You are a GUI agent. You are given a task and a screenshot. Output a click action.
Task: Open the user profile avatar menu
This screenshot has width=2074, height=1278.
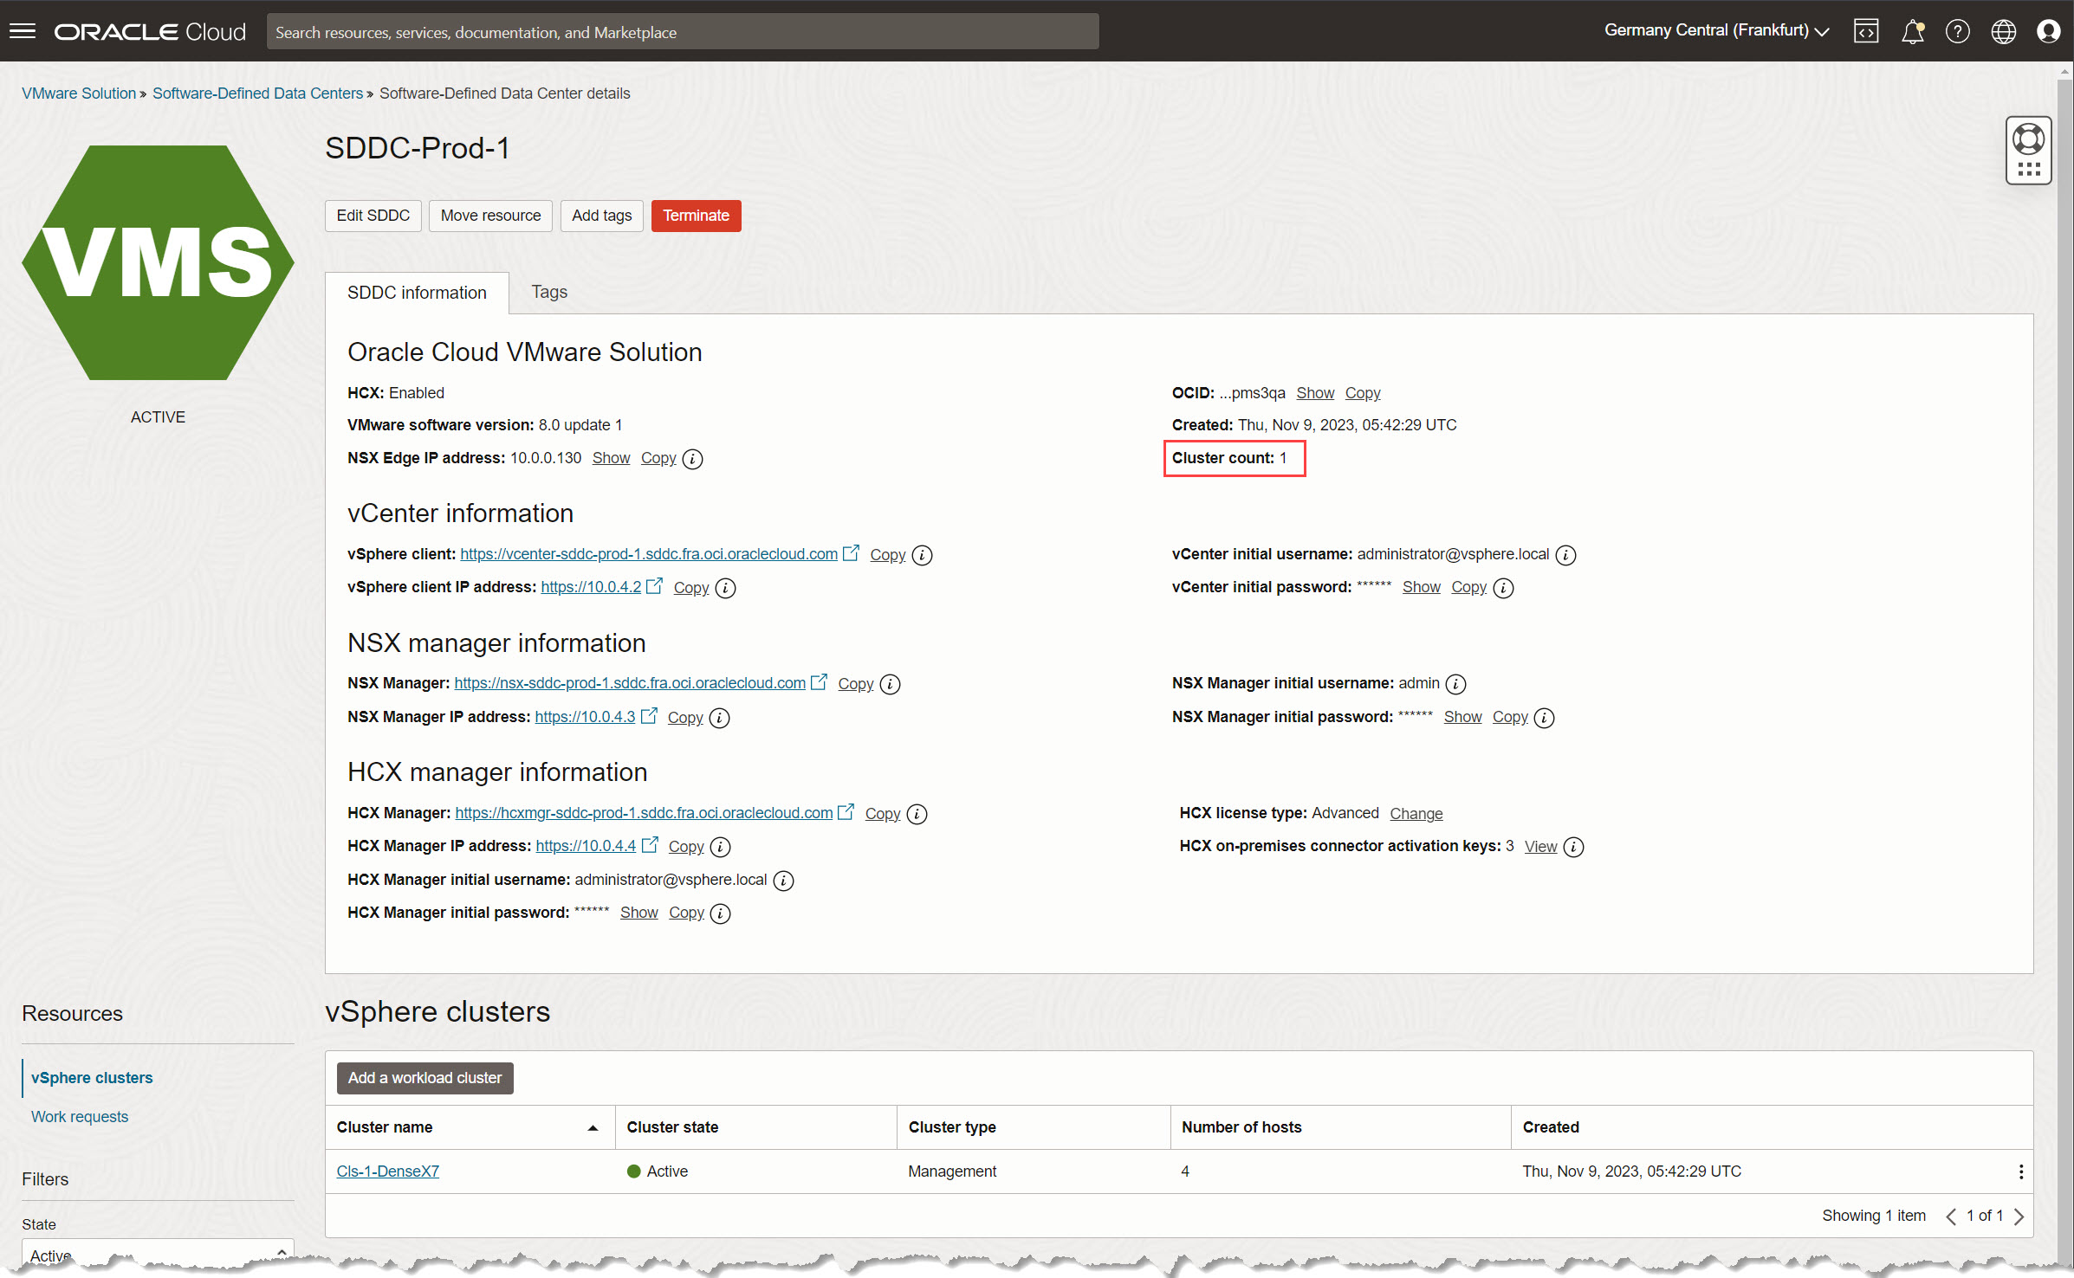click(x=2048, y=31)
